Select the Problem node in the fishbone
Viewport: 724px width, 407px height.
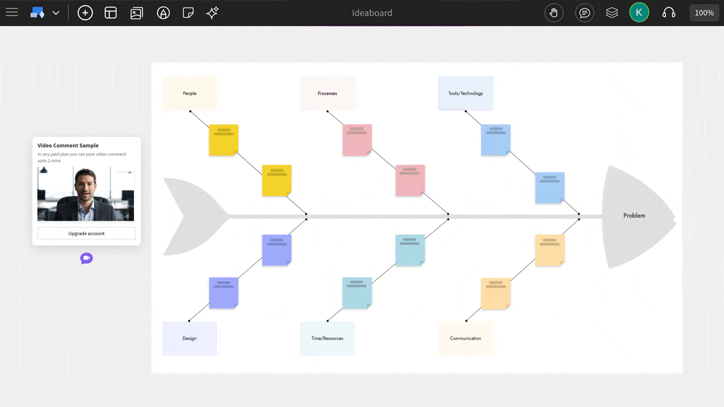coord(634,215)
